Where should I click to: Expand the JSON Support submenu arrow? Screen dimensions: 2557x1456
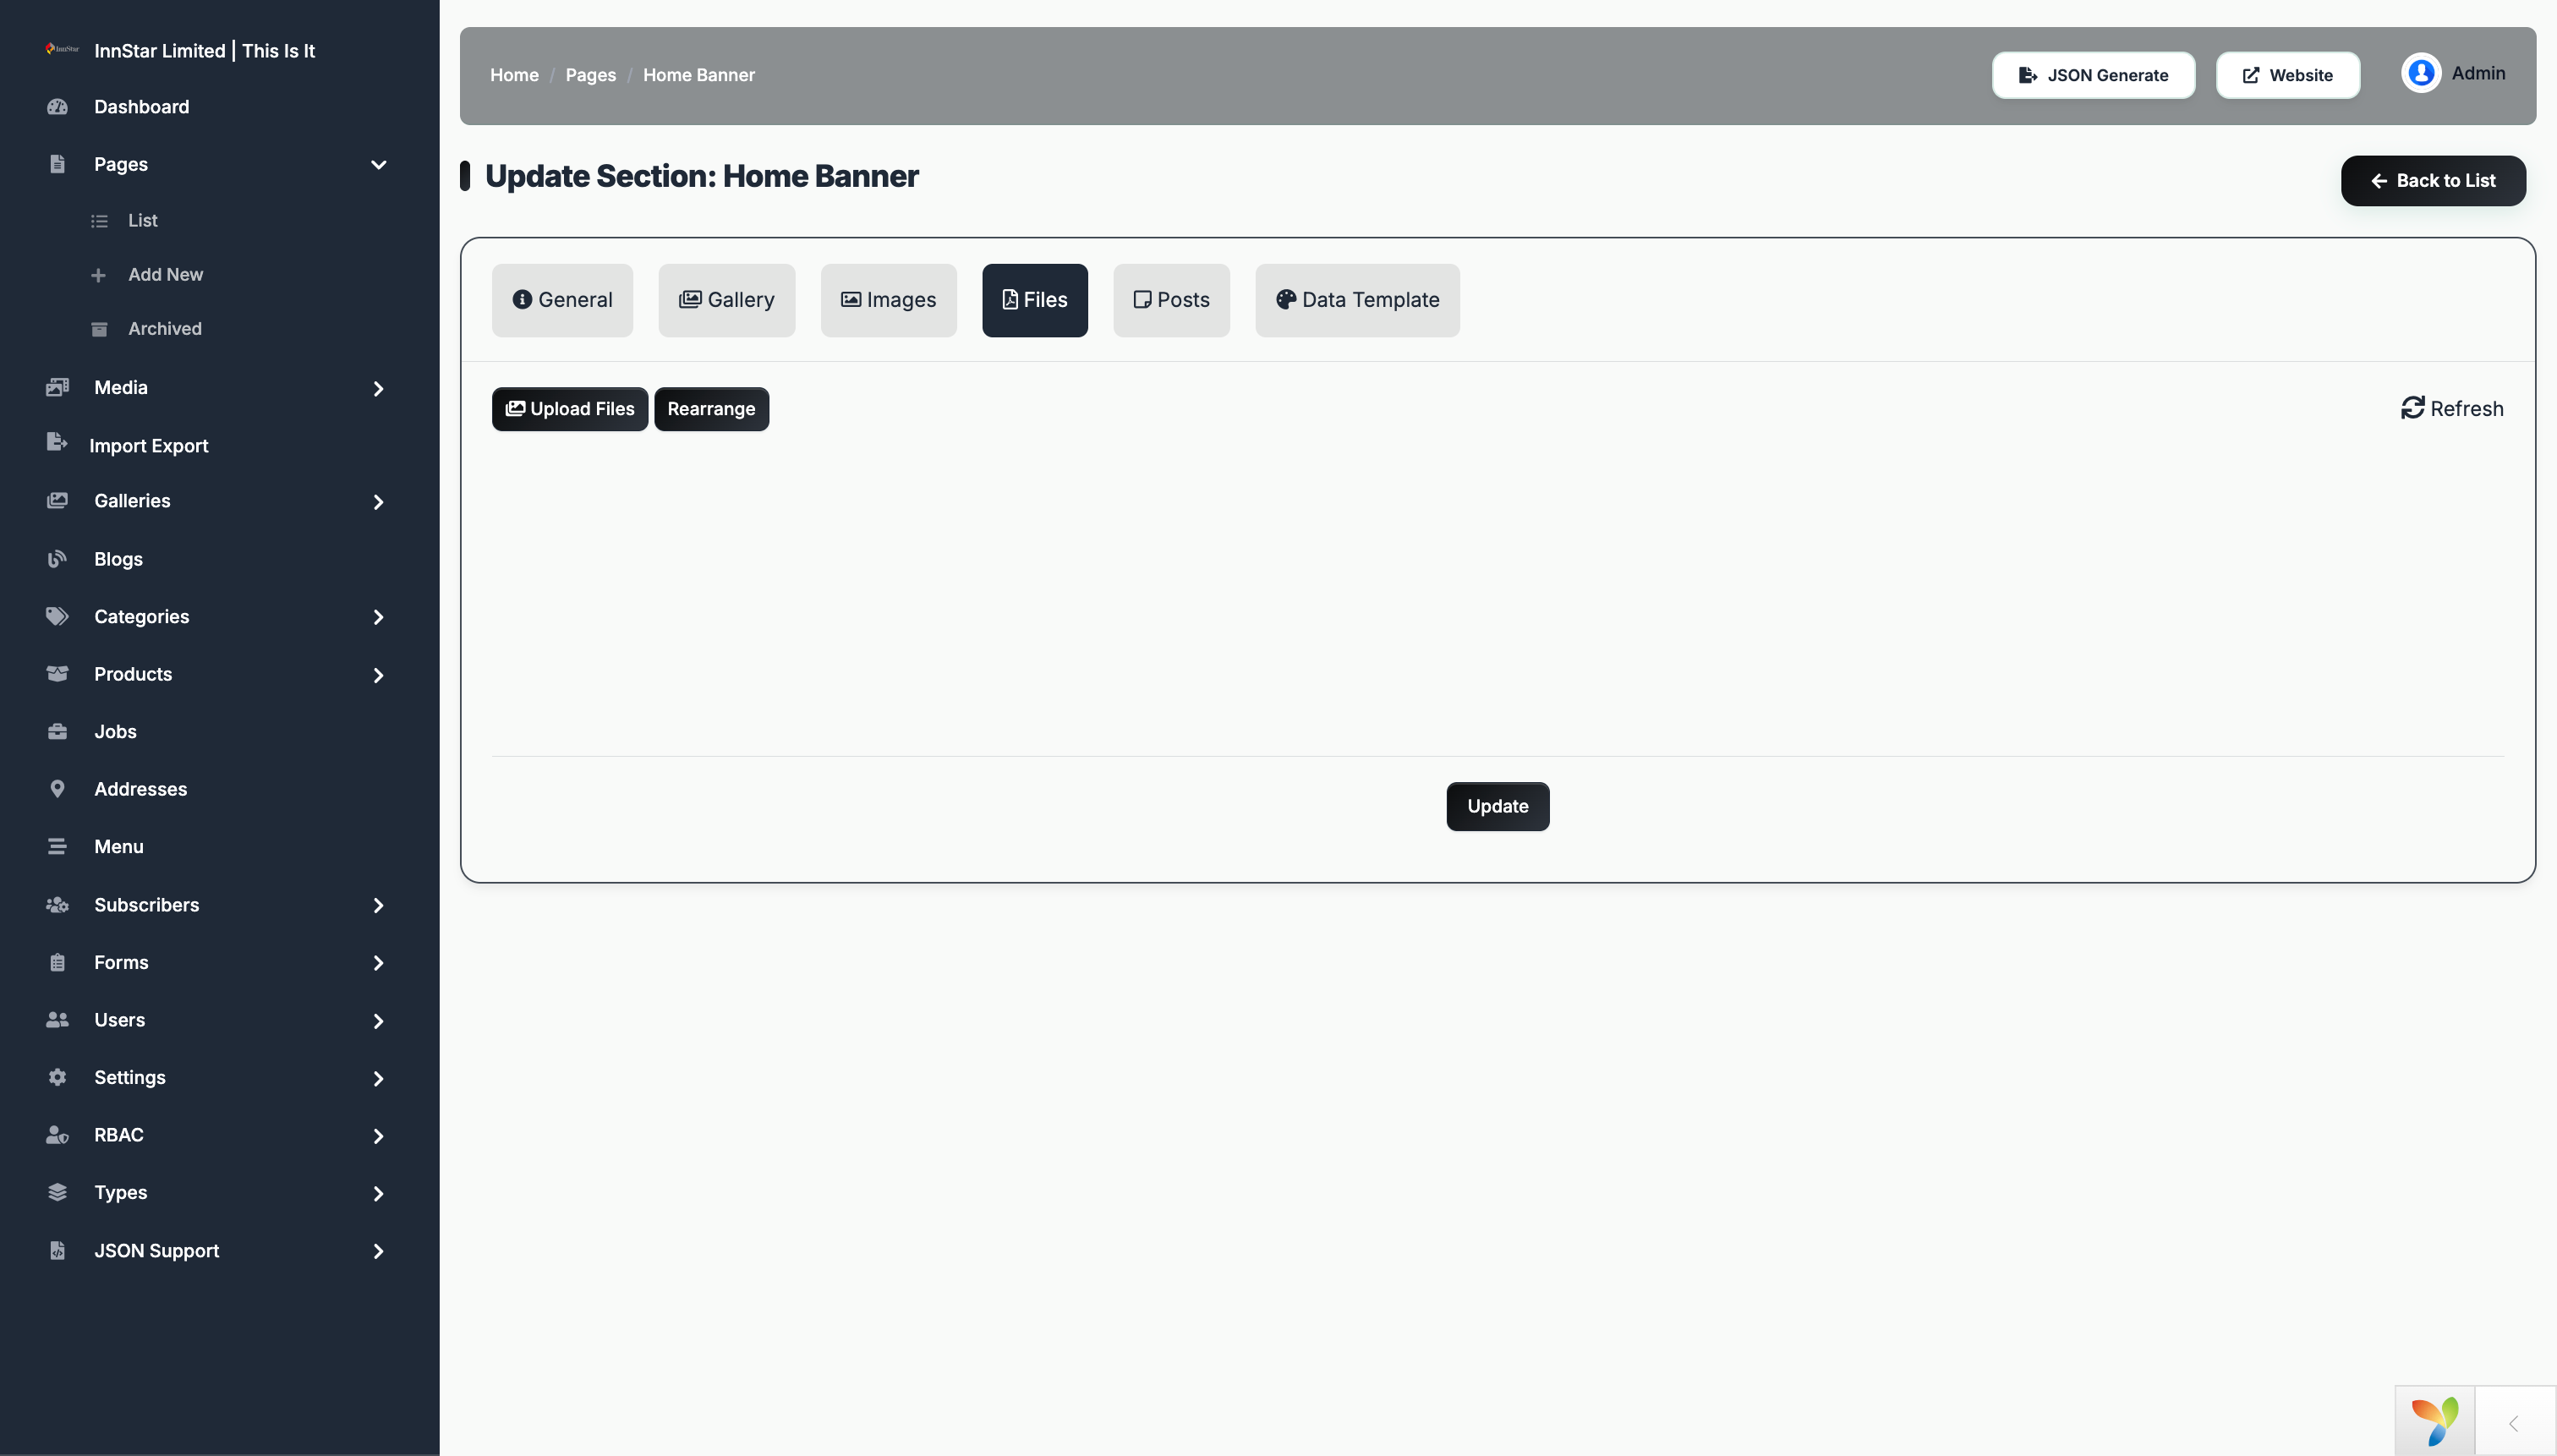[379, 1251]
